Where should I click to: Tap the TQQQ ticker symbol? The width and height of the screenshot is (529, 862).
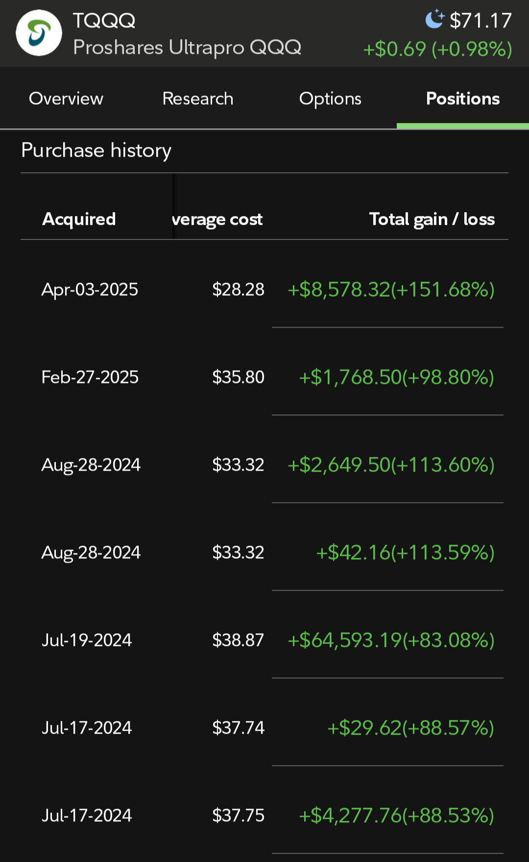(x=104, y=21)
